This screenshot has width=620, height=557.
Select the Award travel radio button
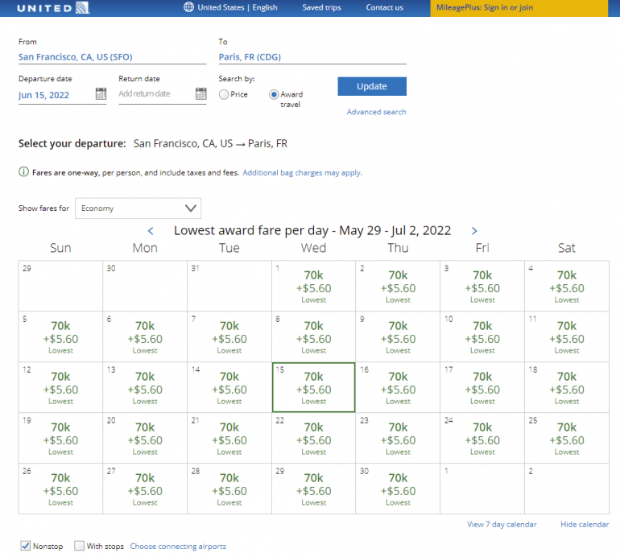274,94
